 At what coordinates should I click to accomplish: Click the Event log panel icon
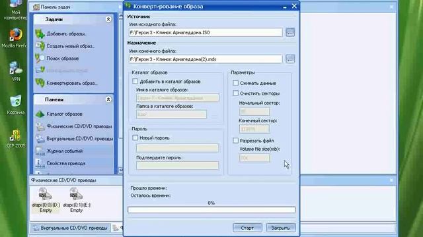(x=40, y=151)
